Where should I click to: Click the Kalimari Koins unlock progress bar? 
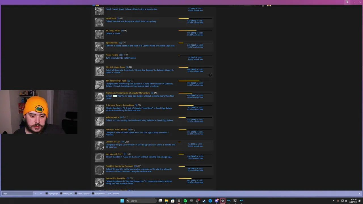click(x=195, y=117)
